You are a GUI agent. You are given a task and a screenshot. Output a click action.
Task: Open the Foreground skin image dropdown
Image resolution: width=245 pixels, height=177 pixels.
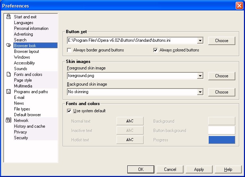(200, 76)
